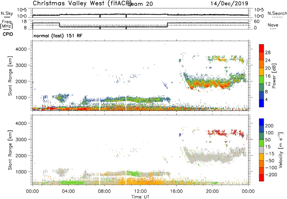Screen dimensions: 287x199
Task: Click the 'N.Search' legend label
Action: (277, 13)
